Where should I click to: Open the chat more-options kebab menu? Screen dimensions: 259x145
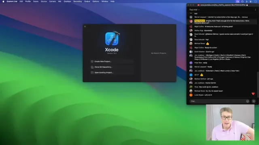[255, 10]
